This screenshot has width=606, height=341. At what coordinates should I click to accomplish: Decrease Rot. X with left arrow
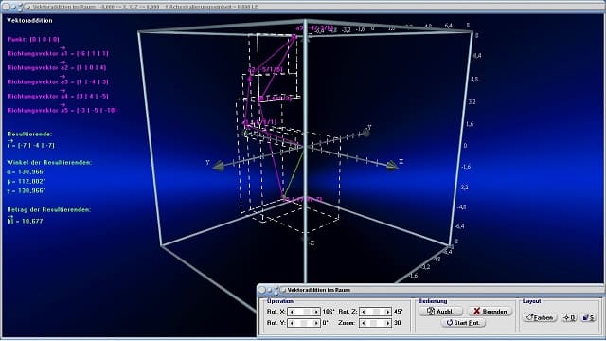click(x=292, y=312)
